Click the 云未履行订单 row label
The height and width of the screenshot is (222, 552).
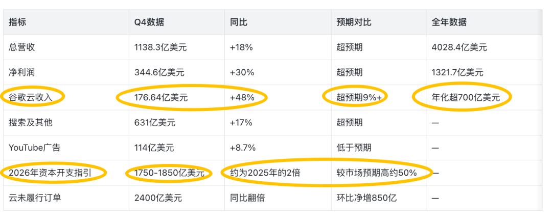click(35, 198)
